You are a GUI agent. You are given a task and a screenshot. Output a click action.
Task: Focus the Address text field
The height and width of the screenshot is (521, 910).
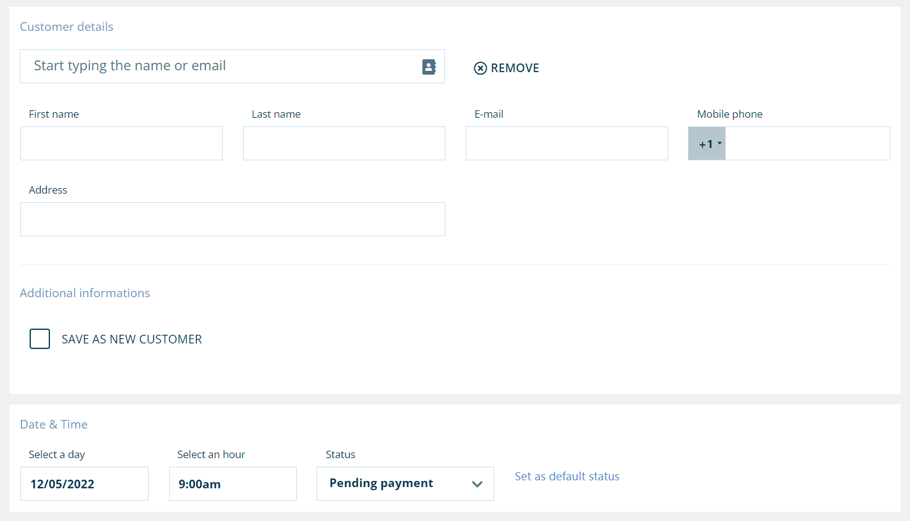pyautogui.click(x=233, y=219)
